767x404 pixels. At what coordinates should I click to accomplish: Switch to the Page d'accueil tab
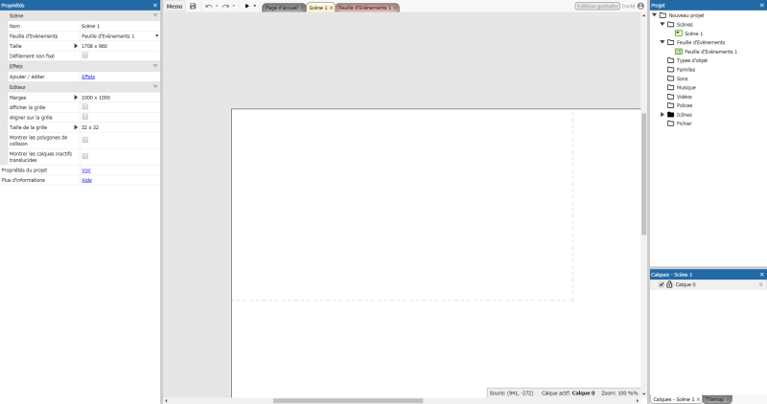click(x=282, y=8)
